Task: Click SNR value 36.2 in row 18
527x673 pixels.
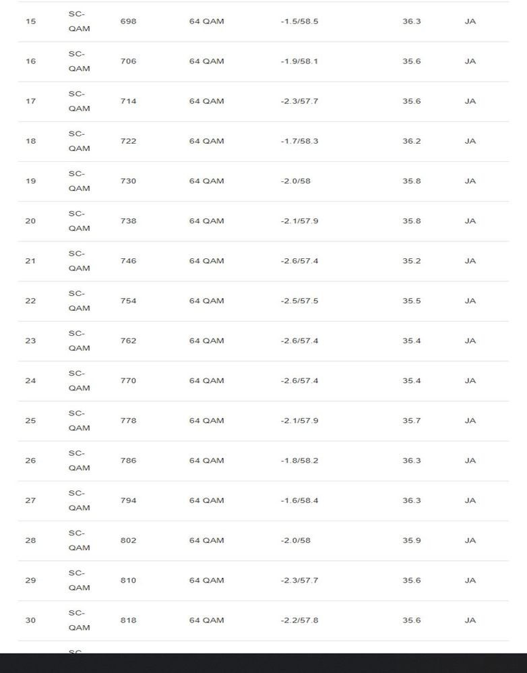Action: coord(411,141)
